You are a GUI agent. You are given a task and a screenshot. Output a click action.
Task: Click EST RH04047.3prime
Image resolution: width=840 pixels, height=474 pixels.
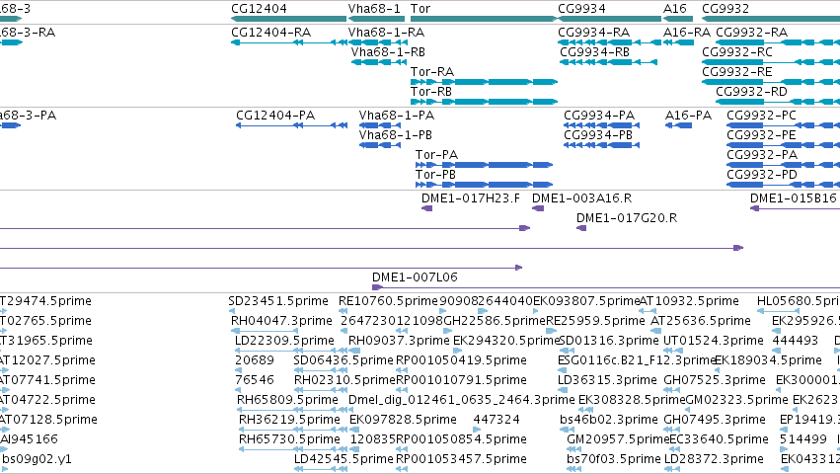(281, 321)
